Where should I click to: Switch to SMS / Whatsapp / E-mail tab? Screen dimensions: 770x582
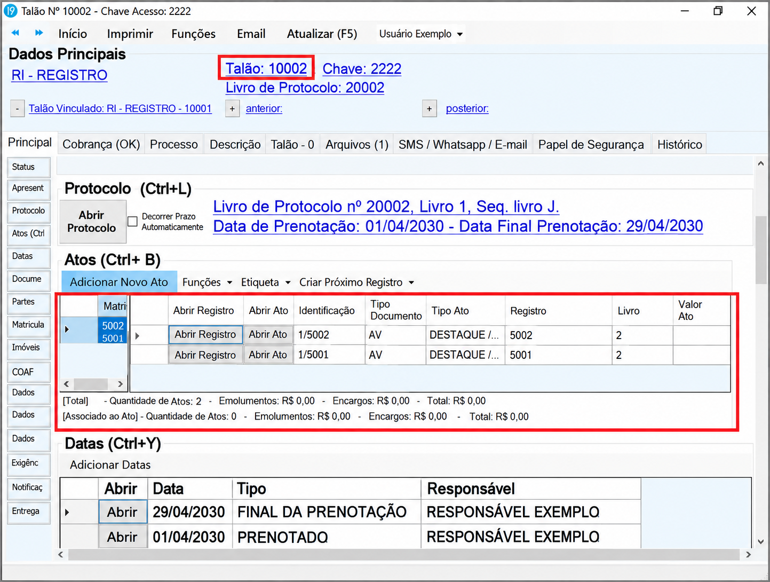[x=463, y=144]
